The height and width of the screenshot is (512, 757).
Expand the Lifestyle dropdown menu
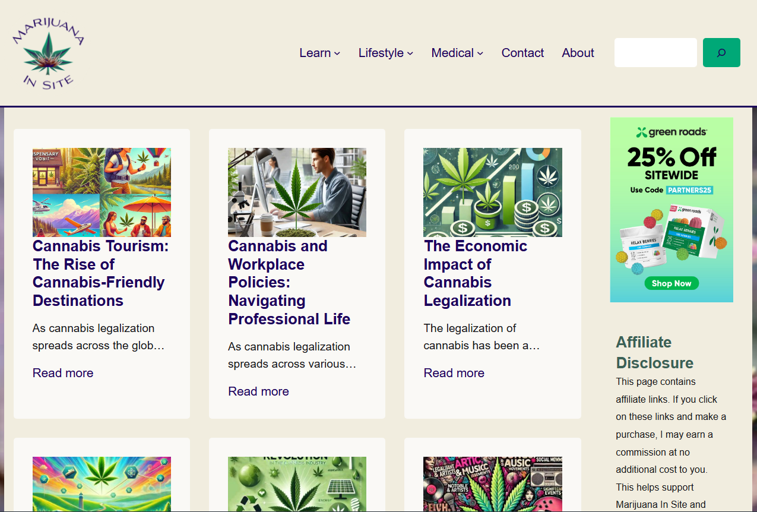tap(385, 52)
